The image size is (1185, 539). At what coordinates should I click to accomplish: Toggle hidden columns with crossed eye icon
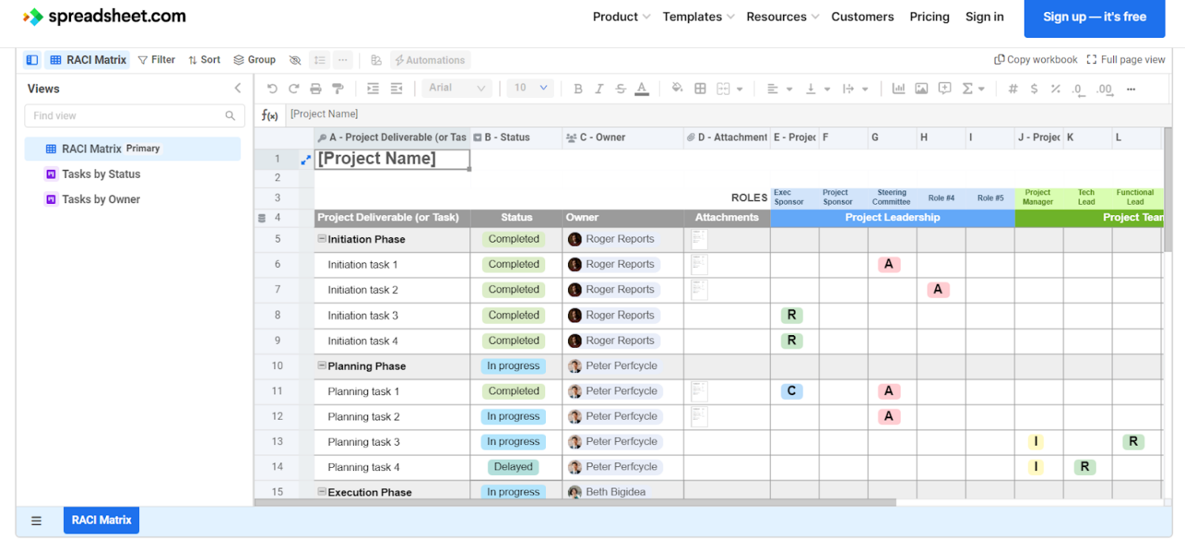(x=295, y=60)
